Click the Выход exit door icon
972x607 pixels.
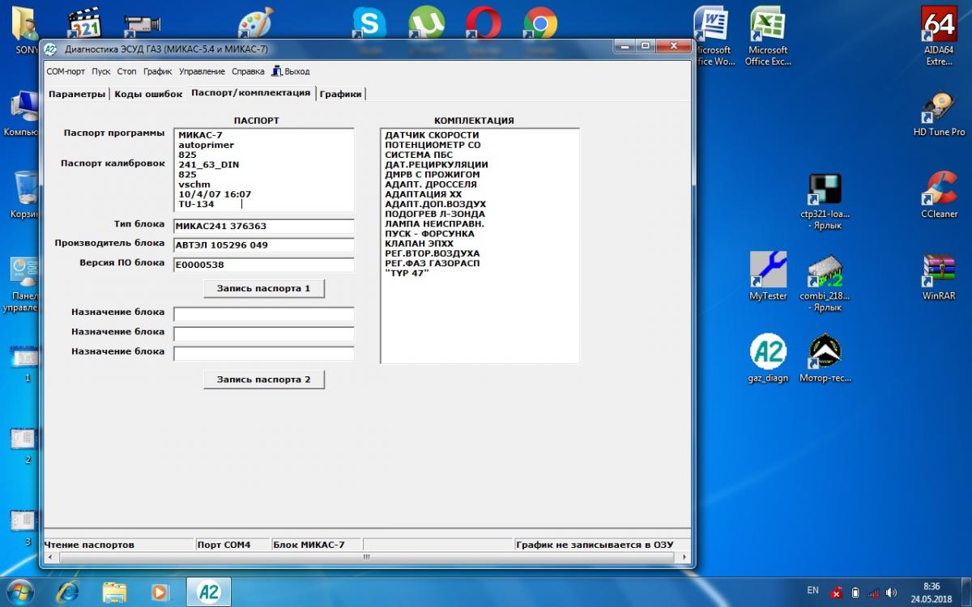(x=276, y=71)
